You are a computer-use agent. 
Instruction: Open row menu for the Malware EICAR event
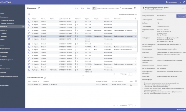tap(136, 85)
